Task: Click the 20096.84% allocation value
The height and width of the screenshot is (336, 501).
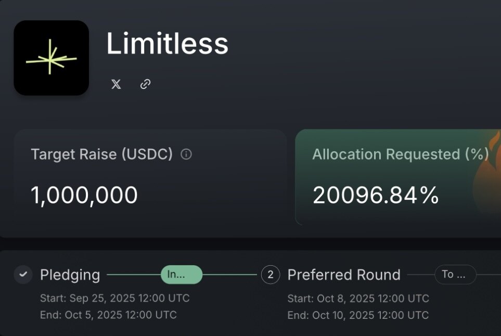Action: pyautogui.click(x=376, y=195)
